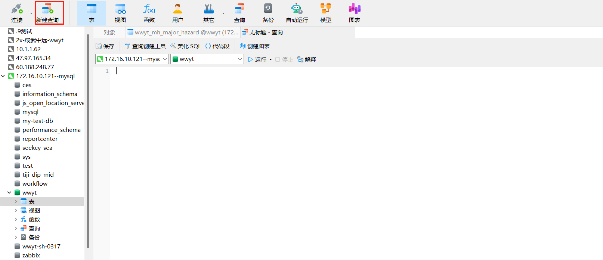Screen dimensions: 603x260
Task: Click the 备份 (Backup) toolbar icon
Action: (268, 13)
